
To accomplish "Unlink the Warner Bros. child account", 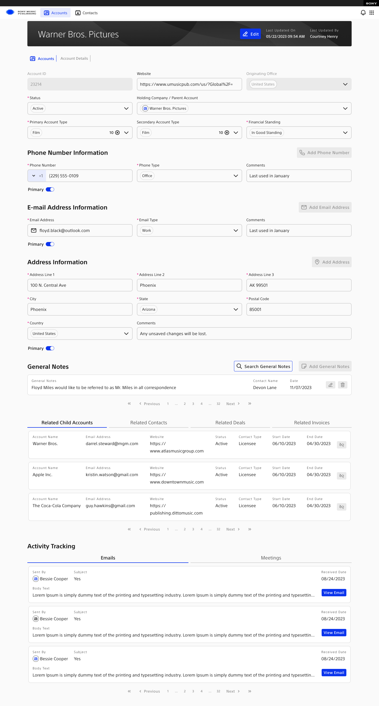I will click(341, 445).
